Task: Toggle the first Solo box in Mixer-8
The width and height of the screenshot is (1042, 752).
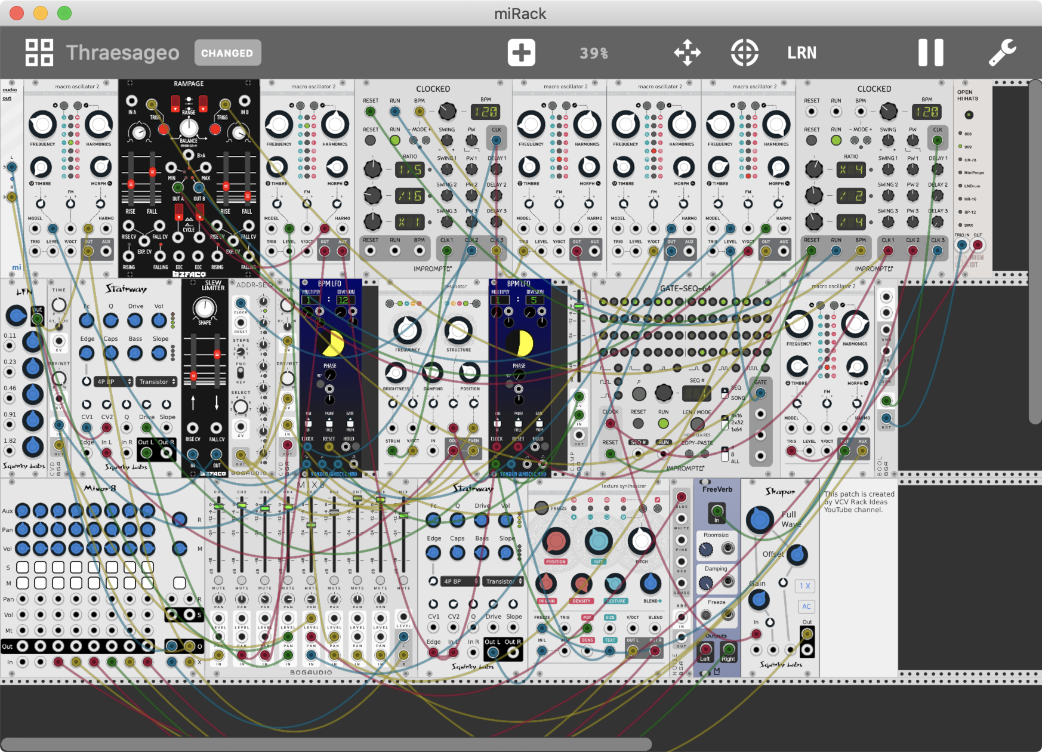Action: tap(23, 567)
